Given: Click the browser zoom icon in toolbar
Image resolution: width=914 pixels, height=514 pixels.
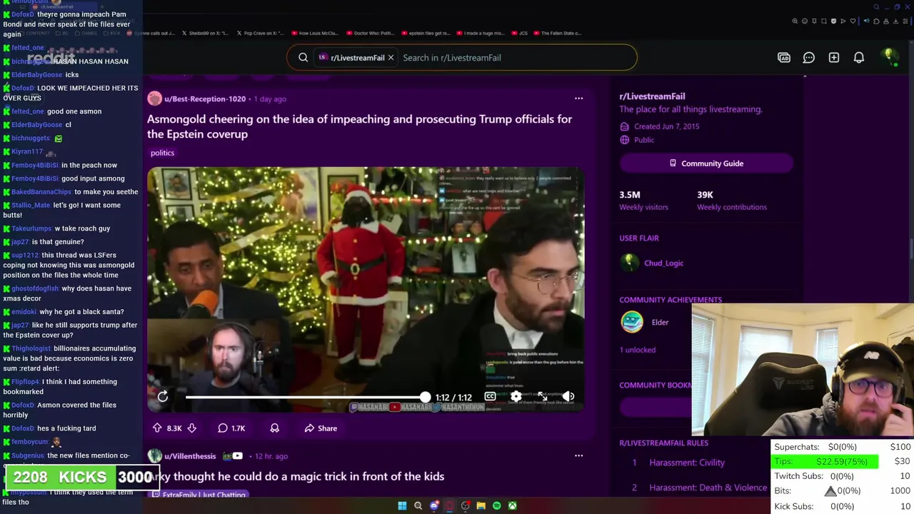Looking at the screenshot, I should point(795,21).
